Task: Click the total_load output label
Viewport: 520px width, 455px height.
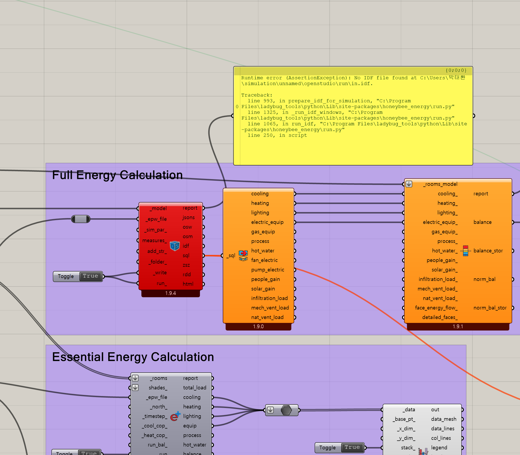Action: [x=194, y=388]
